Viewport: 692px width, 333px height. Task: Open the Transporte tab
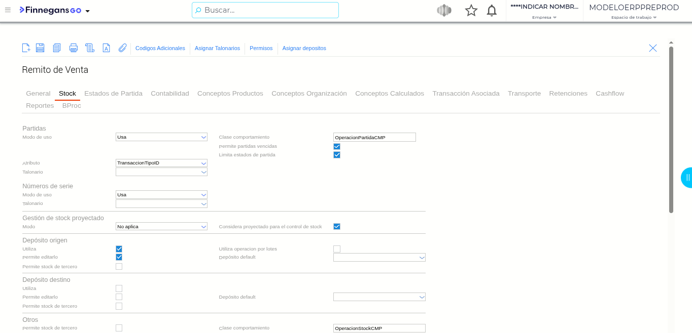(x=524, y=94)
